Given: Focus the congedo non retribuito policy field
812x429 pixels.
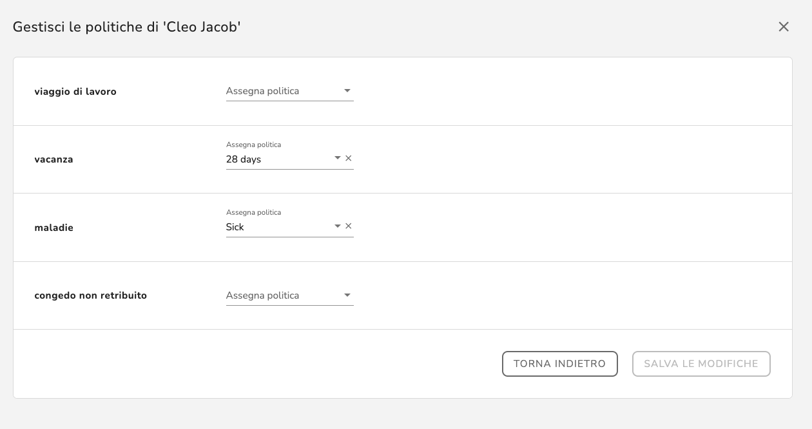Looking at the screenshot, I should tap(281, 295).
